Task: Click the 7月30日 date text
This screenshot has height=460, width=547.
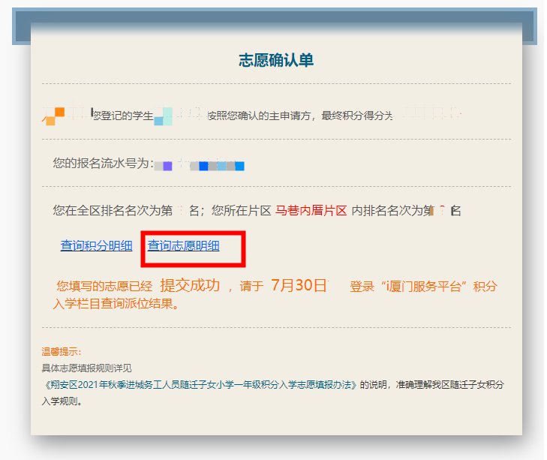Action: 299,285
